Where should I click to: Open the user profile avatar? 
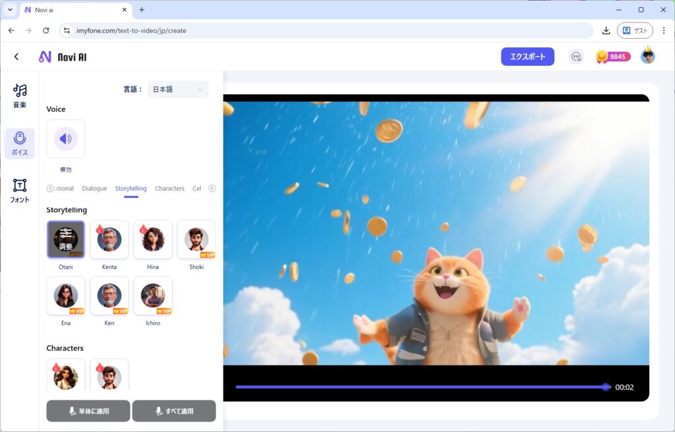pyautogui.click(x=647, y=57)
